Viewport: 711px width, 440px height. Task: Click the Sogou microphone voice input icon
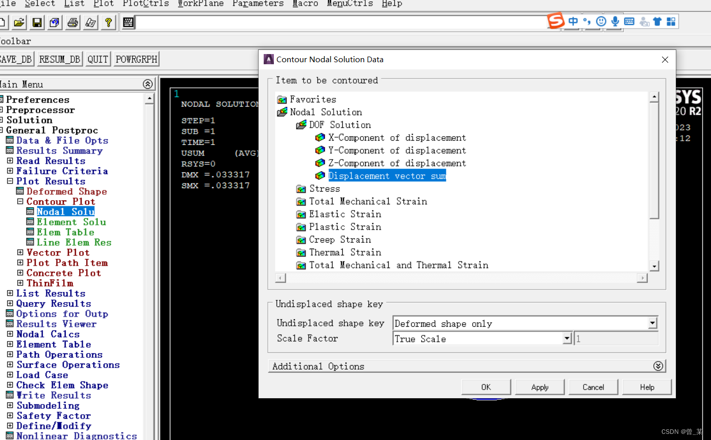(x=615, y=21)
